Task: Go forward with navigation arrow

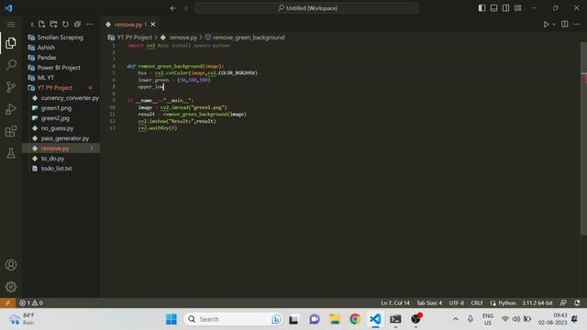Action: (185, 8)
